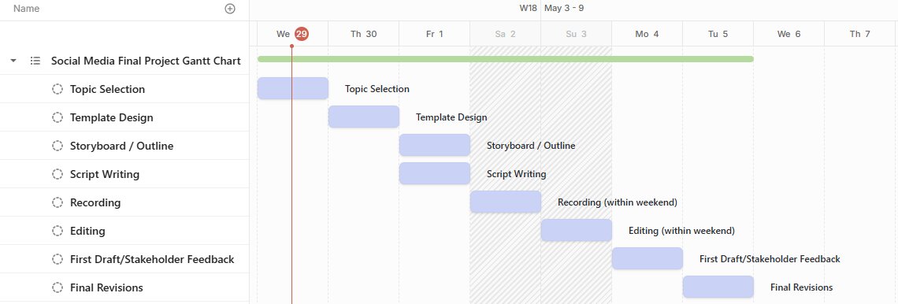Open the Recording task in the list

coord(95,202)
